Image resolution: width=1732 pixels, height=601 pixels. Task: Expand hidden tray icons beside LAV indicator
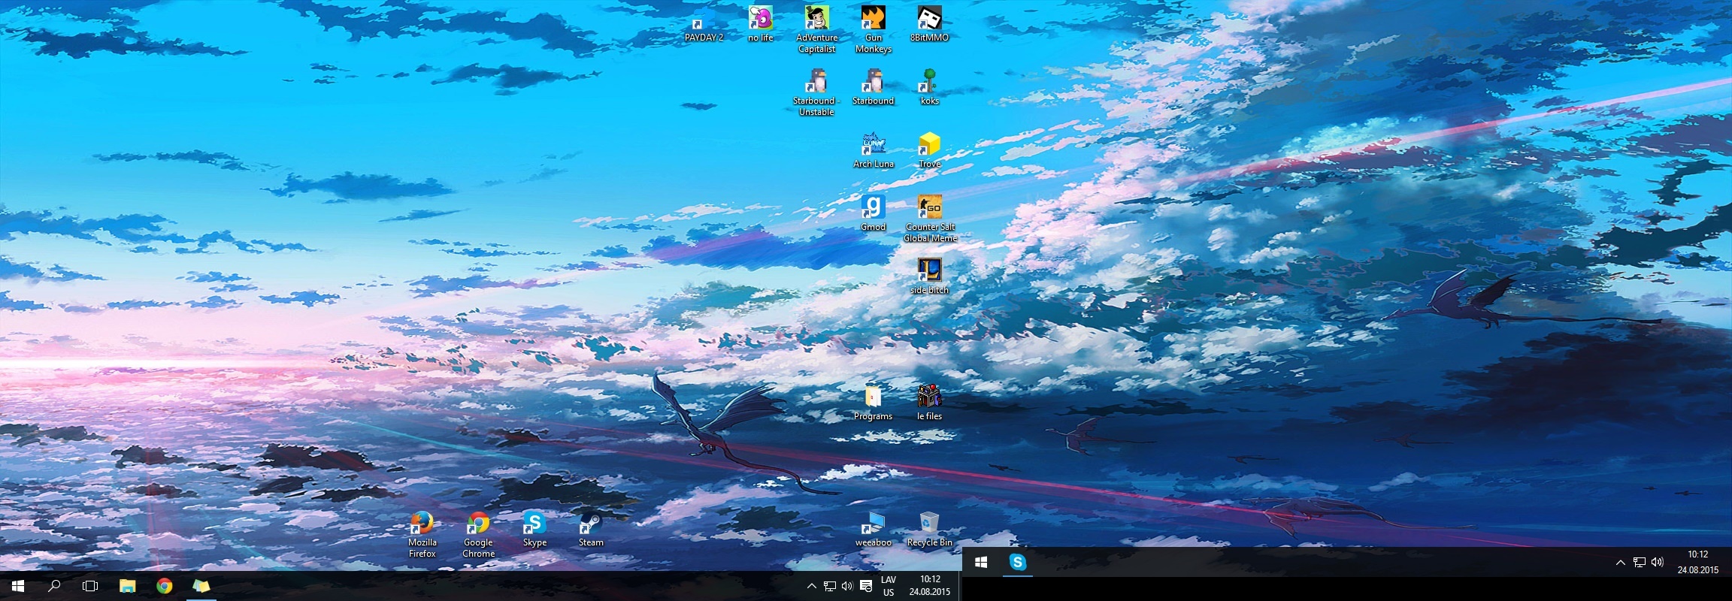coord(811,586)
